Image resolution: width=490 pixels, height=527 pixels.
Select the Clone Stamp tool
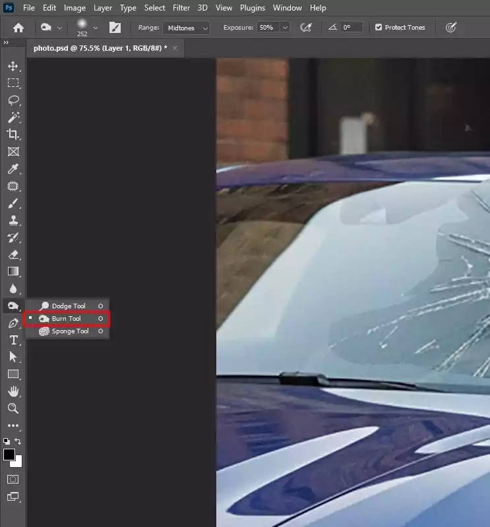(x=13, y=220)
